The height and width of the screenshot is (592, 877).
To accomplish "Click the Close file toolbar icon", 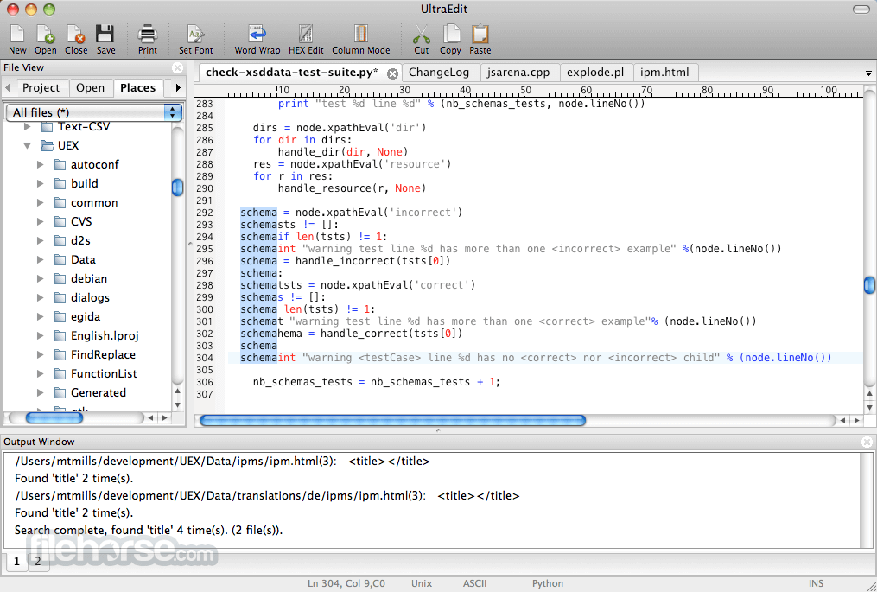I will (x=75, y=39).
